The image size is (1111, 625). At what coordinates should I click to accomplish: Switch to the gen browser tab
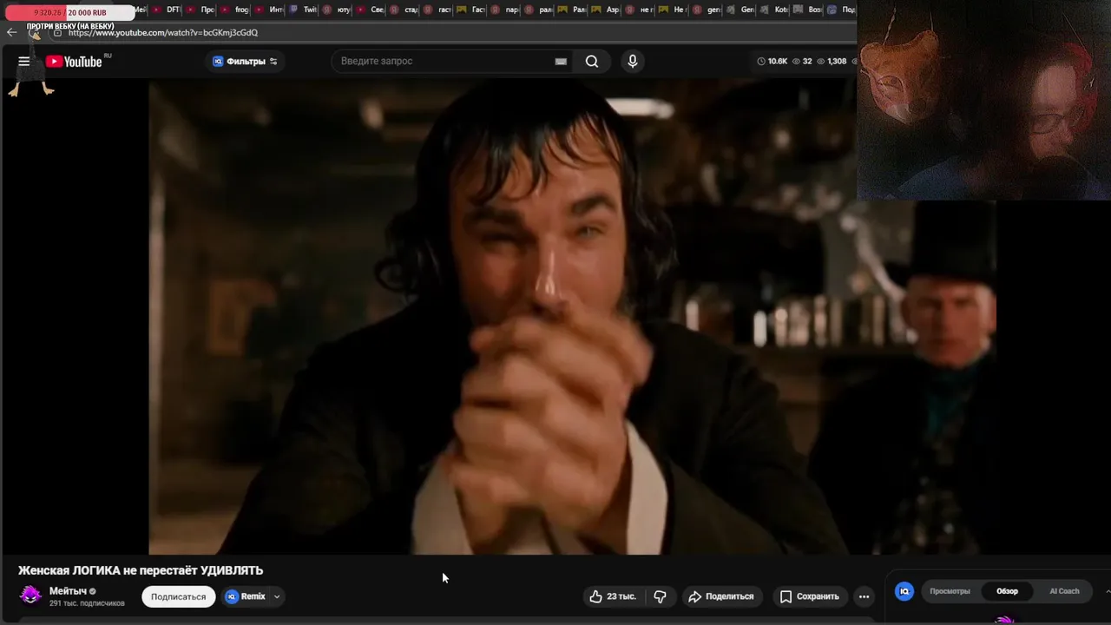point(707,10)
